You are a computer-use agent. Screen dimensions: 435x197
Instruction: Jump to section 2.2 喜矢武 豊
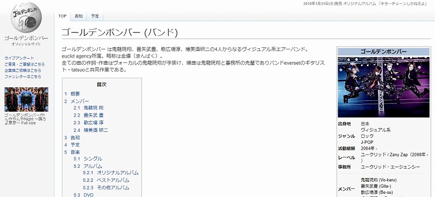point(89,115)
